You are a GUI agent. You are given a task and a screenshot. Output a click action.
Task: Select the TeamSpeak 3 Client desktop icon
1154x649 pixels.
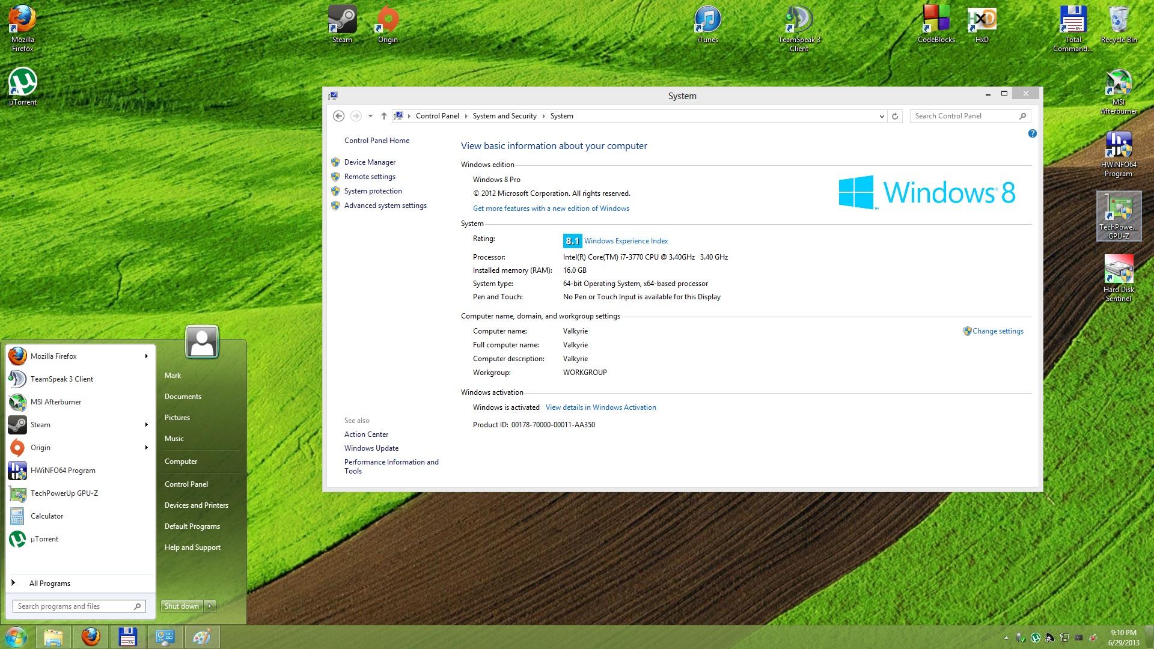point(799,29)
